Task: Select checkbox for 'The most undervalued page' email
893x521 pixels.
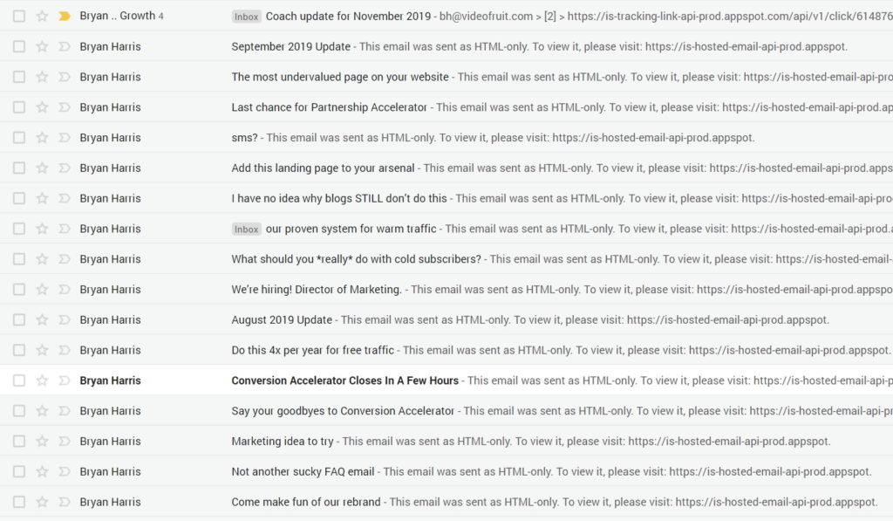Action: point(19,77)
